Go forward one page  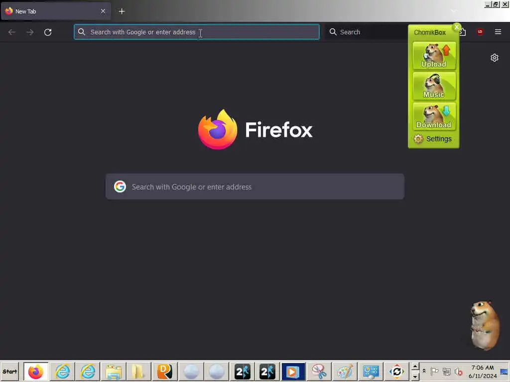tap(30, 32)
